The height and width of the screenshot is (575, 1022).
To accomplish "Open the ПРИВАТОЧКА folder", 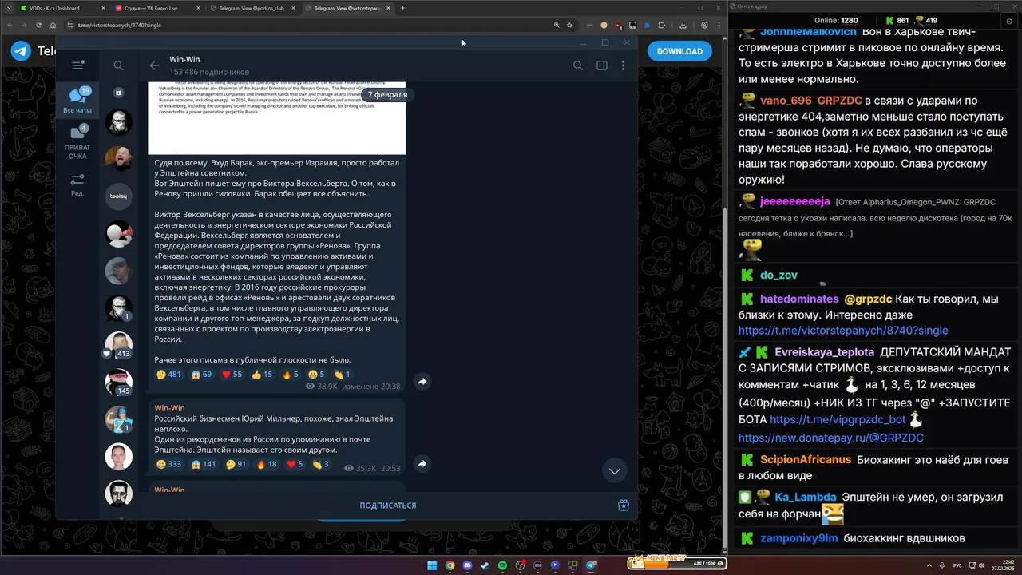I will (77, 142).
